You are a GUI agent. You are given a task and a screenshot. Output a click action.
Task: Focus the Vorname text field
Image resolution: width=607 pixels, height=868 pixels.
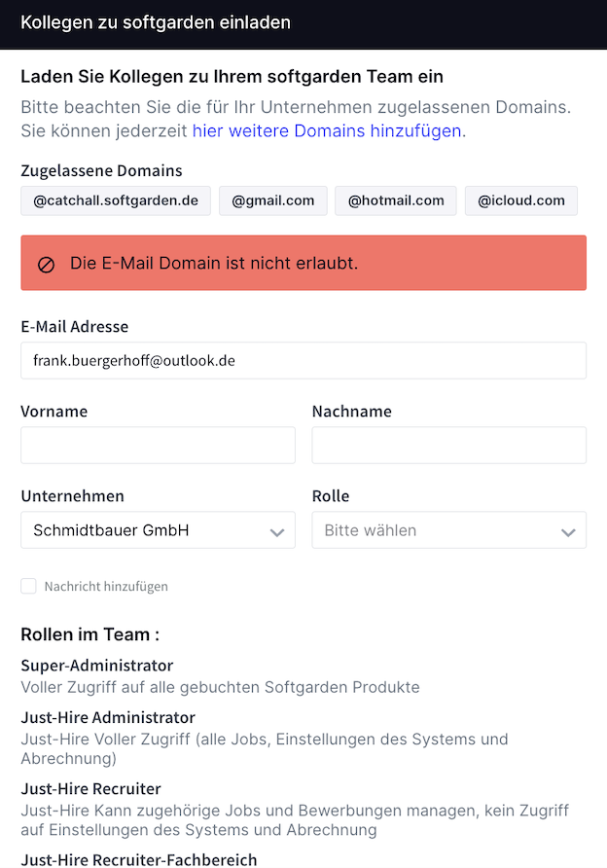click(x=158, y=445)
